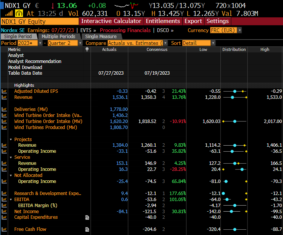The width and height of the screenshot is (283, 235).
Task: Select the Adjusted Diluted EPS metric label
Action: coord(36,91)
